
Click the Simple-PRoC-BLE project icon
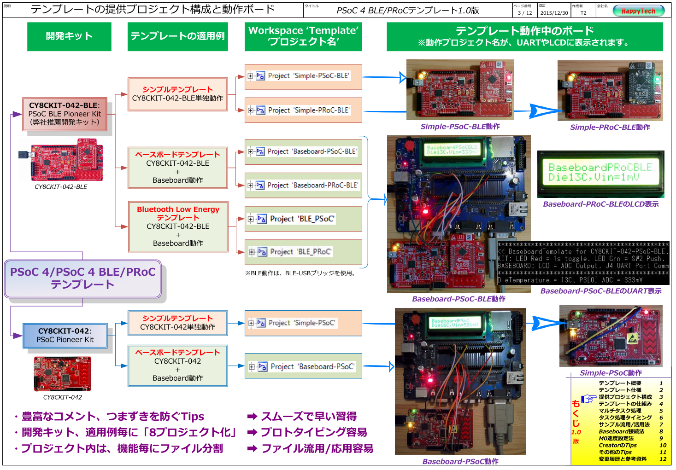(261, 110)
